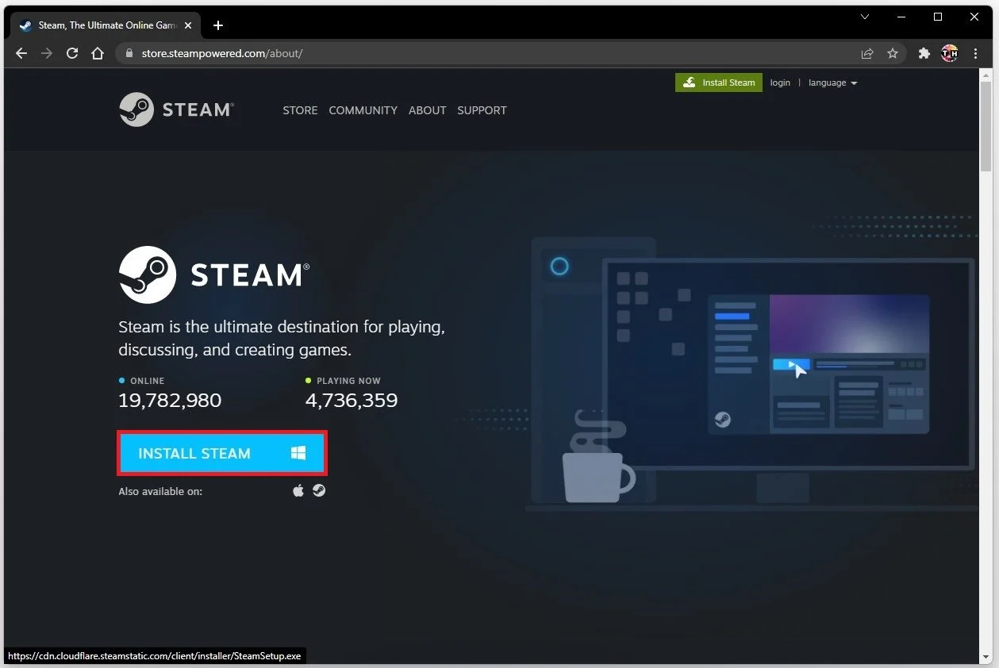
Task: Open the extensions puzzle icon
Action: [924, 53]
